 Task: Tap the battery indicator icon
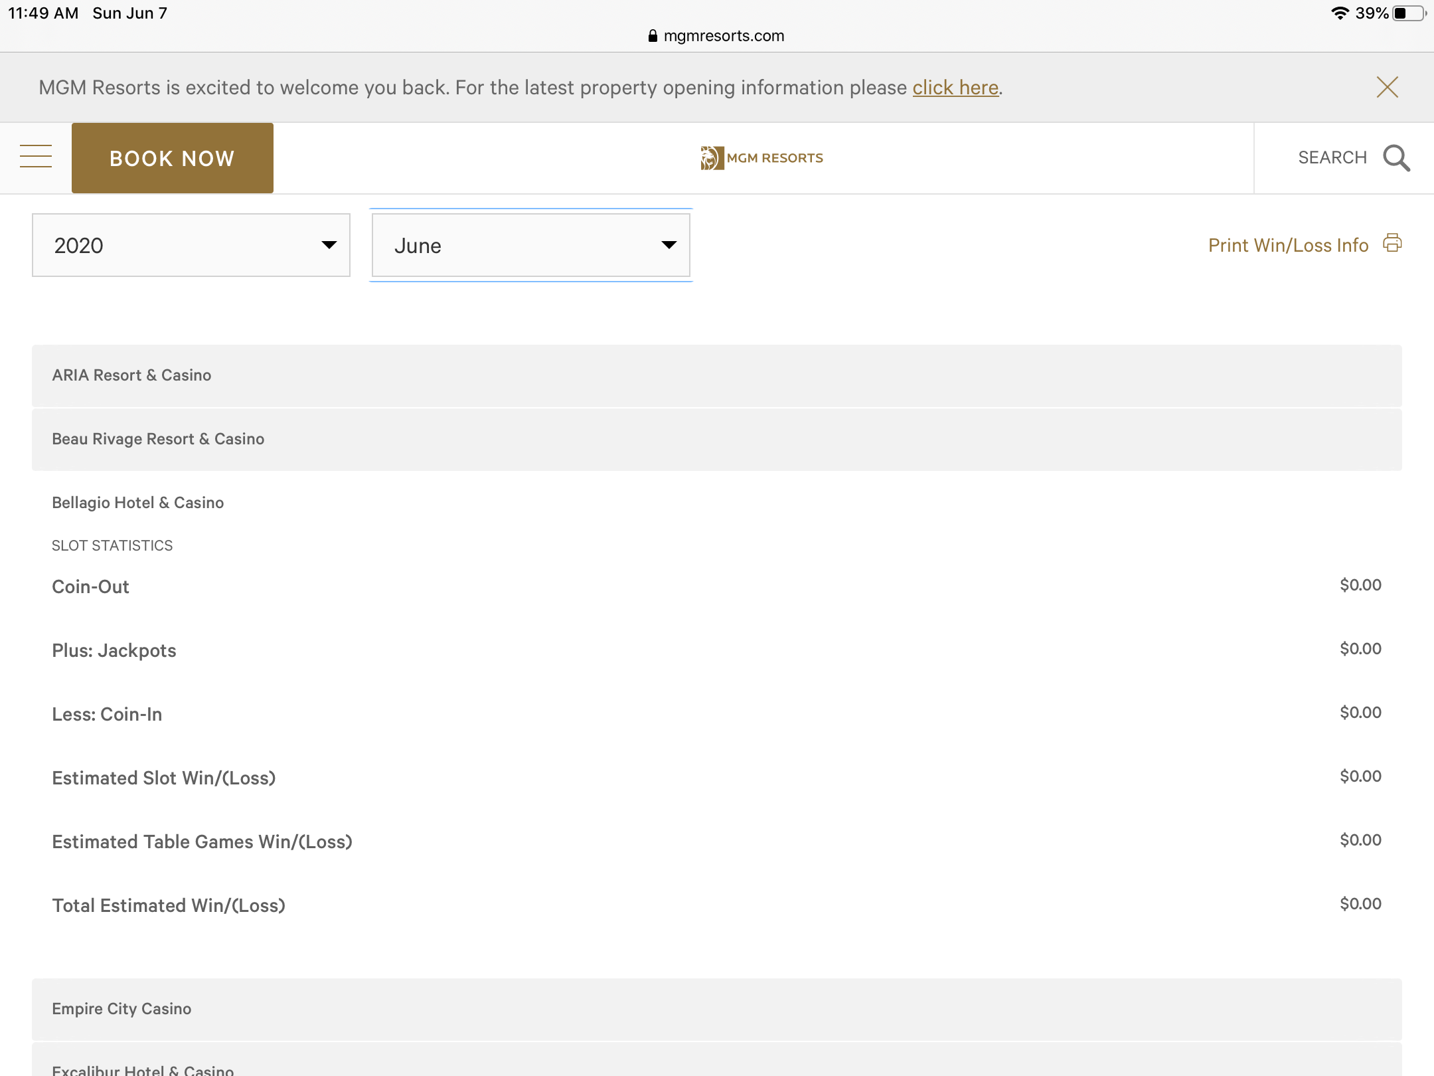point(1409,13)
